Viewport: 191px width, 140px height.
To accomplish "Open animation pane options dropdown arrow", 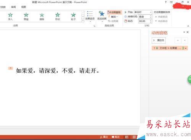I will pyautogui.click(x=184, y=32).
